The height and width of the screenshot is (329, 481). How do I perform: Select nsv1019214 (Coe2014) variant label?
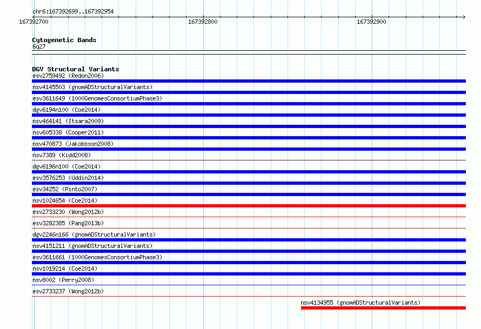tap(65, 268)
